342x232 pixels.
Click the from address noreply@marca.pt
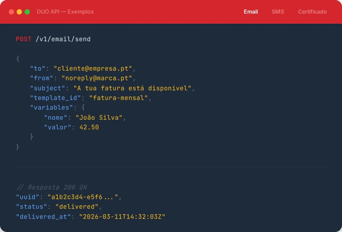pos(97,78)
